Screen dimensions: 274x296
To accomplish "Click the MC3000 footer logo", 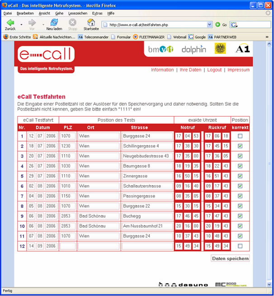I will click(231, 284).
